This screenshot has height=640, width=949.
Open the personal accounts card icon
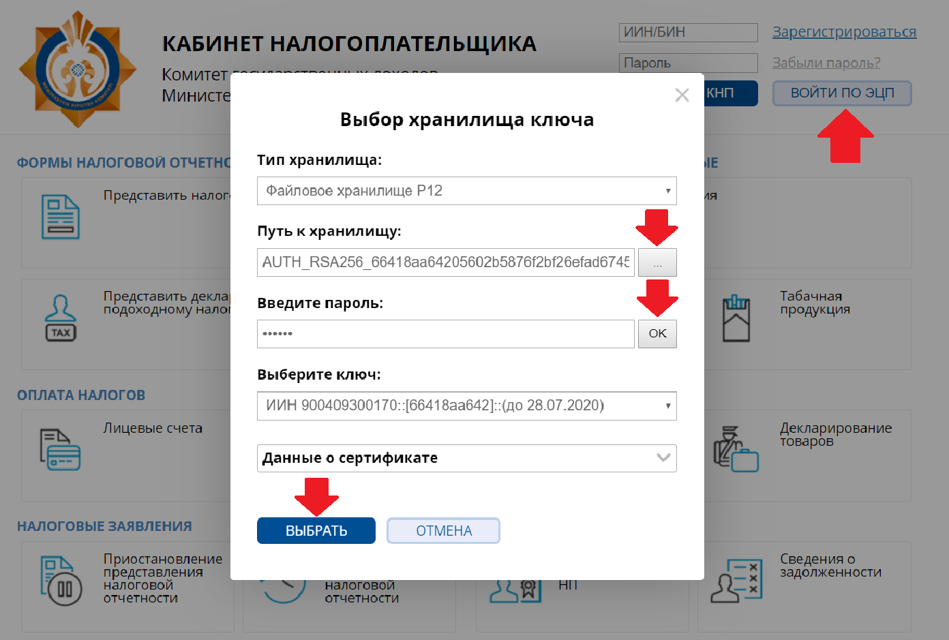(60, 450)
